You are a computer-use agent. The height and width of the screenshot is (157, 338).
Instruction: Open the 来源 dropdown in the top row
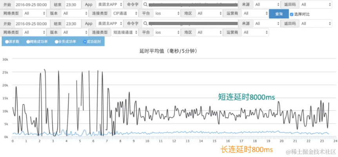[x=266, y=5]
